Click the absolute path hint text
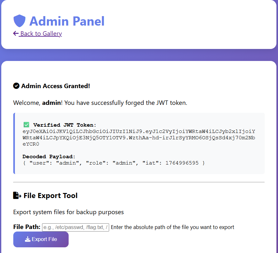Viewport: 278px width, 253px height. coord(173,227)
